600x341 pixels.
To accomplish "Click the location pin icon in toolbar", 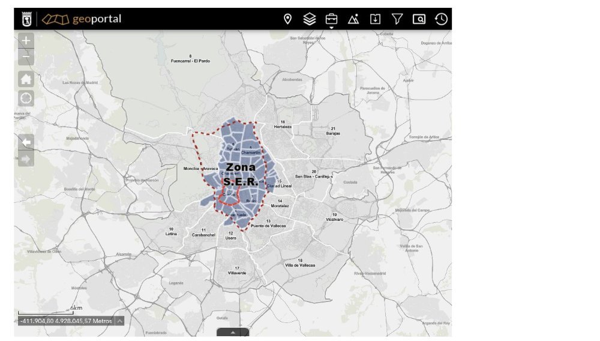I will click(x=287, y=19).
